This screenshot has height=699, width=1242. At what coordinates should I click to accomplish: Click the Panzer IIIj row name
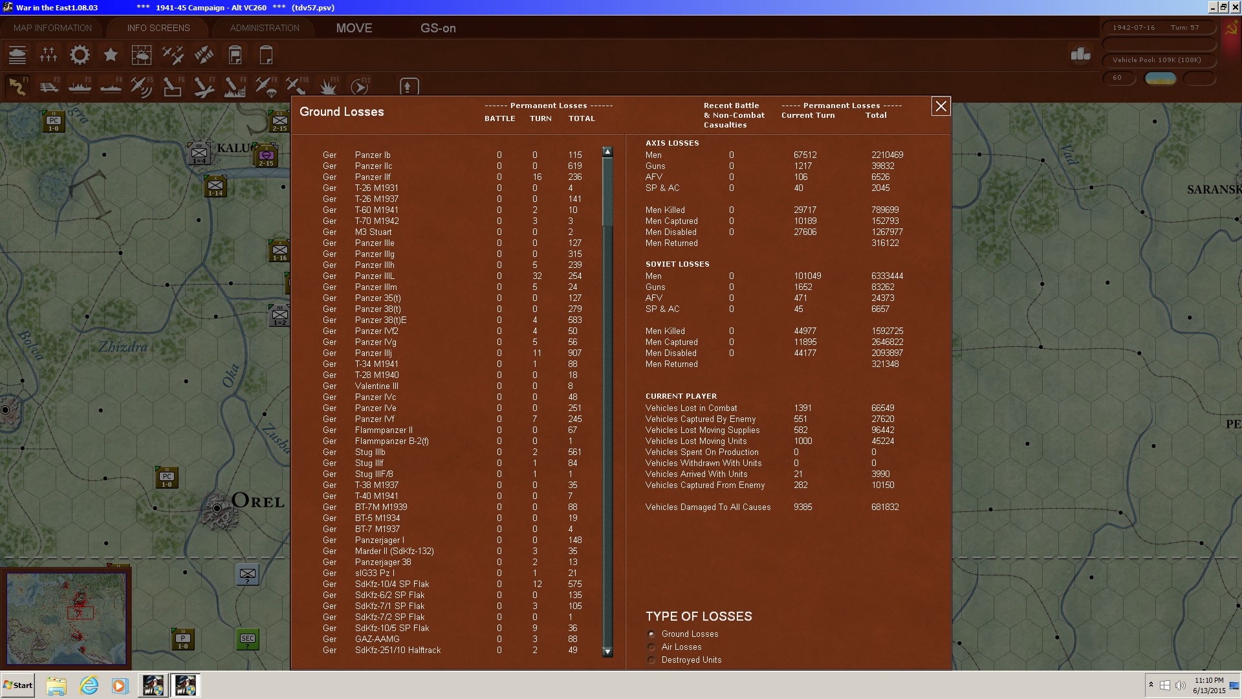(373, 353)
